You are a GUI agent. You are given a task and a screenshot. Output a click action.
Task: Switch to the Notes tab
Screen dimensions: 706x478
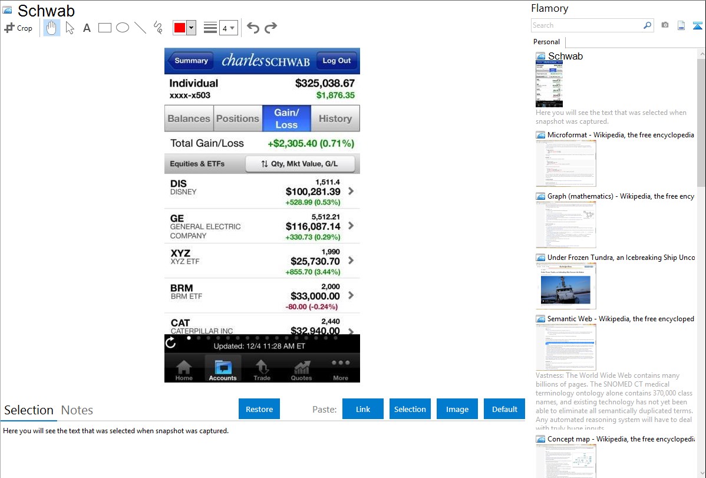coord(77,410)
